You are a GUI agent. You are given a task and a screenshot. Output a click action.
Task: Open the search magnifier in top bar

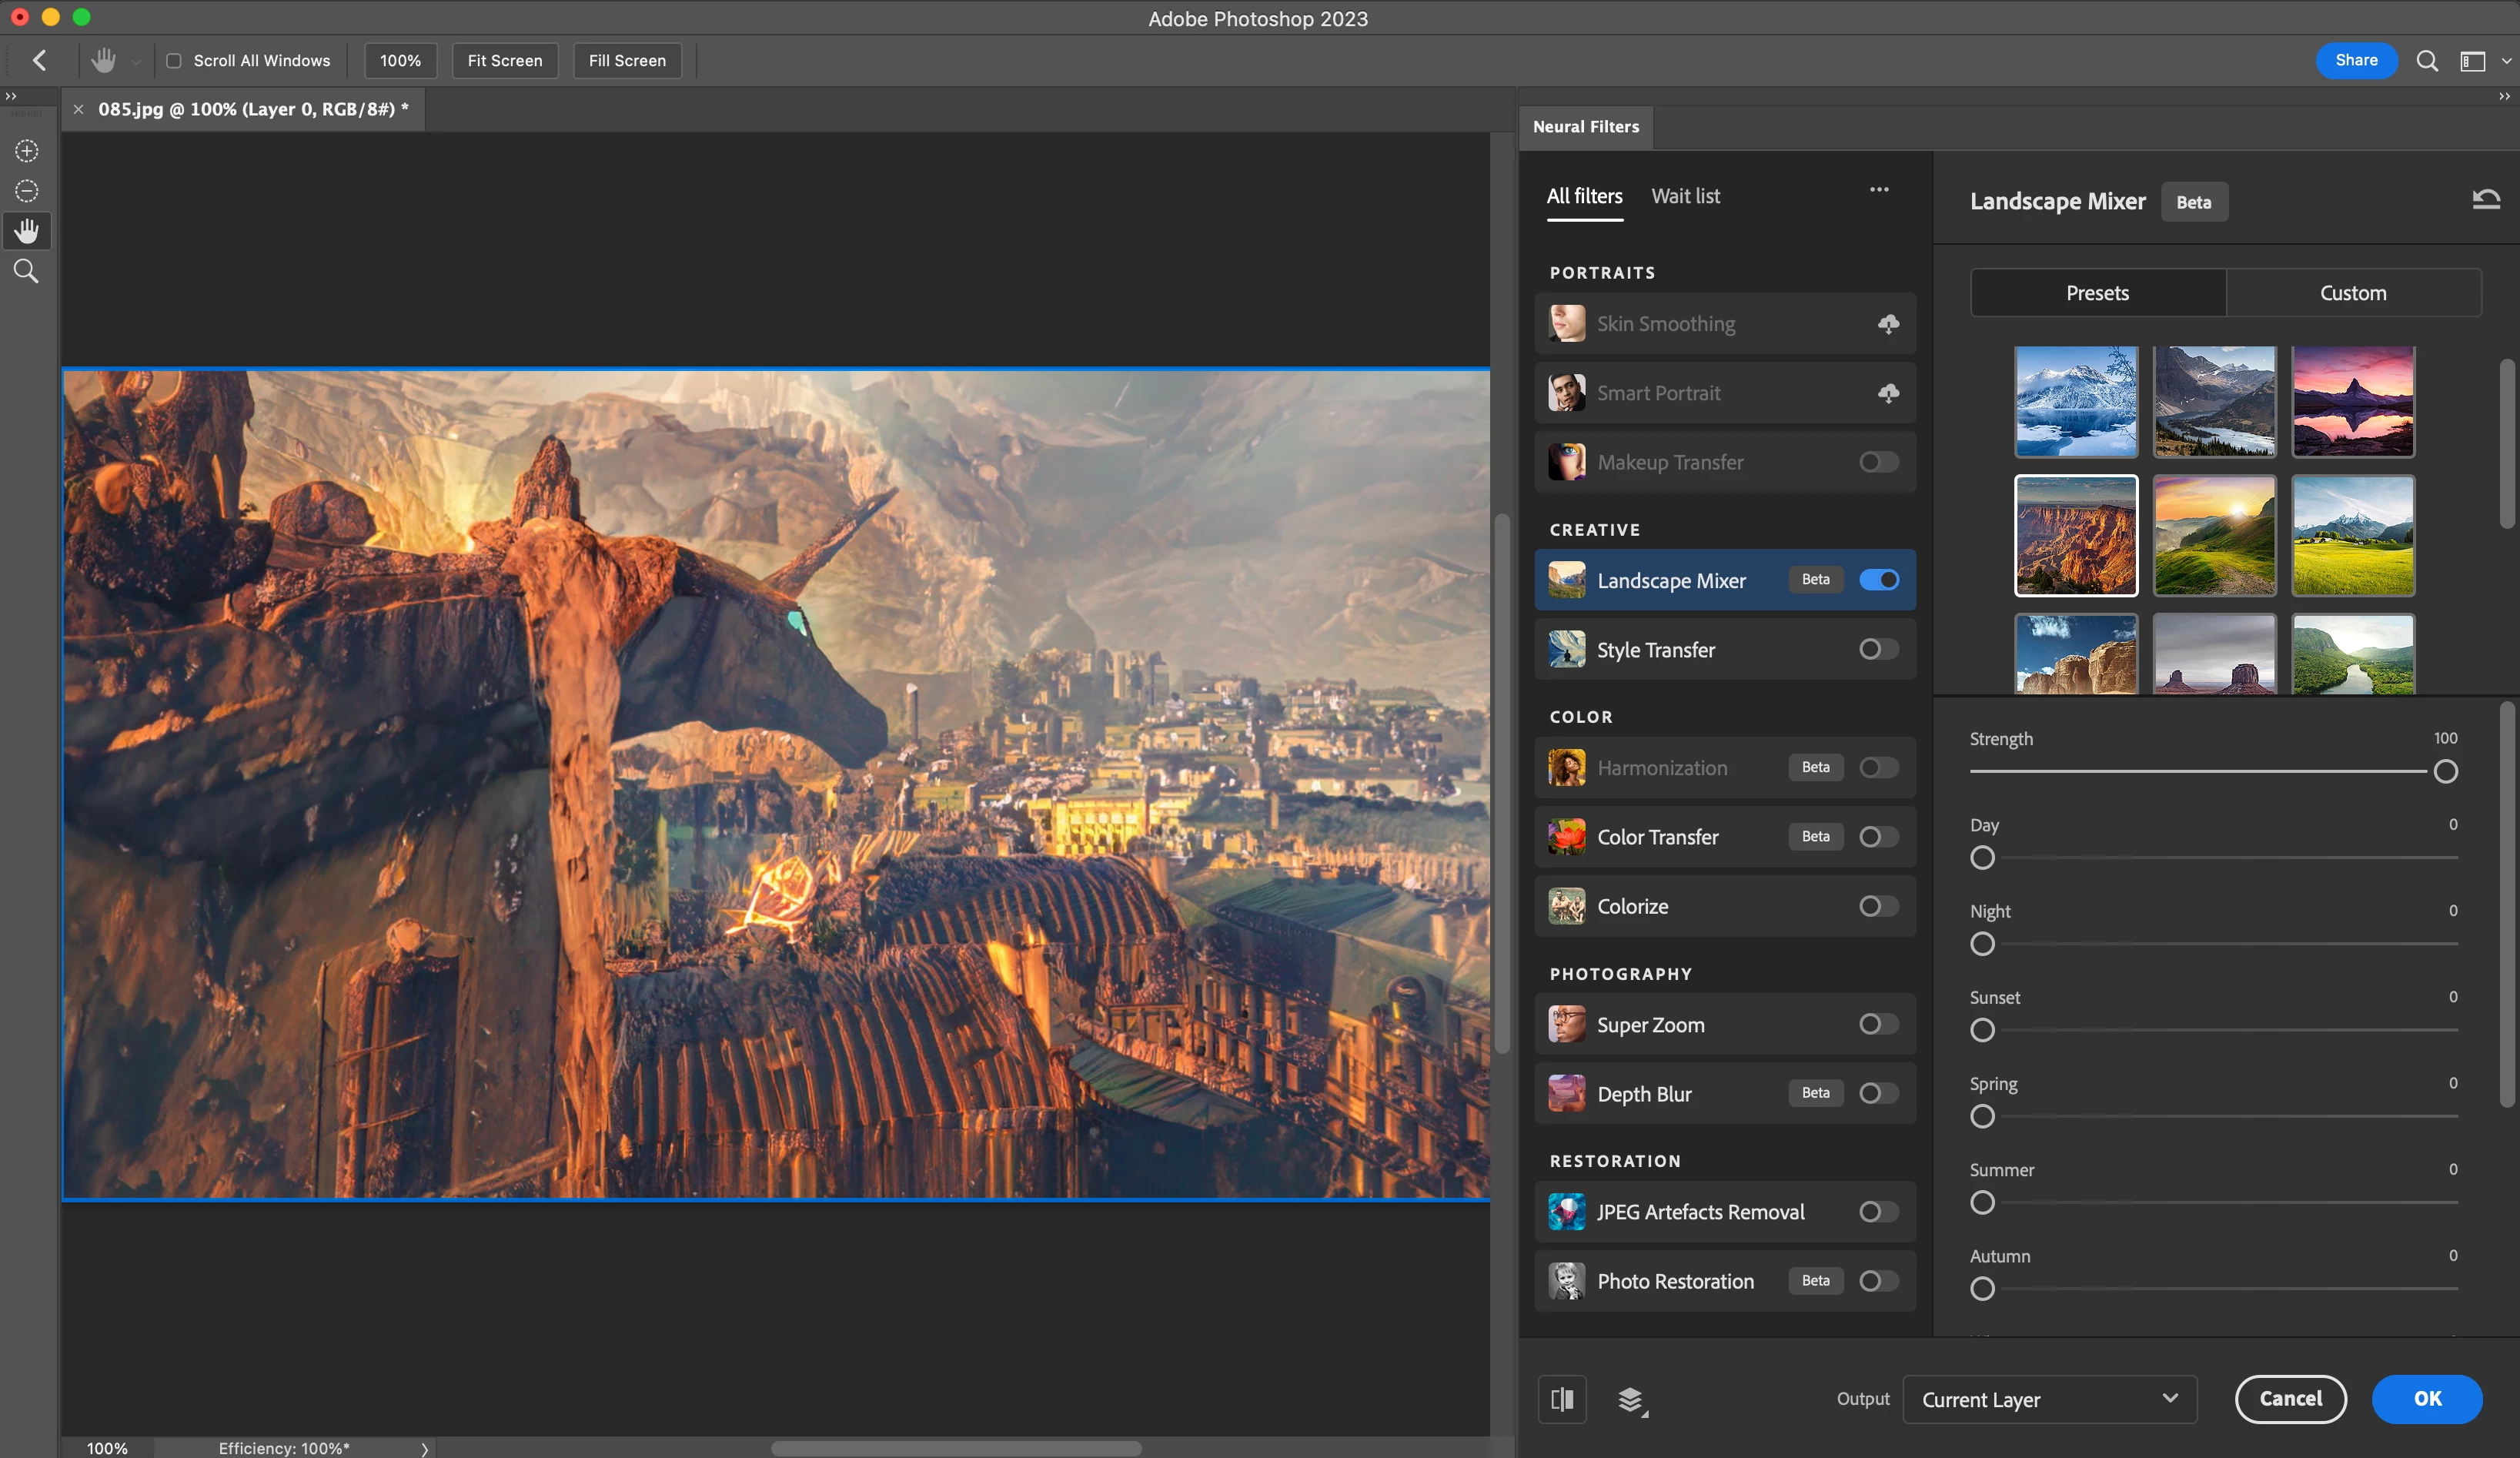tap(2427, 61)
